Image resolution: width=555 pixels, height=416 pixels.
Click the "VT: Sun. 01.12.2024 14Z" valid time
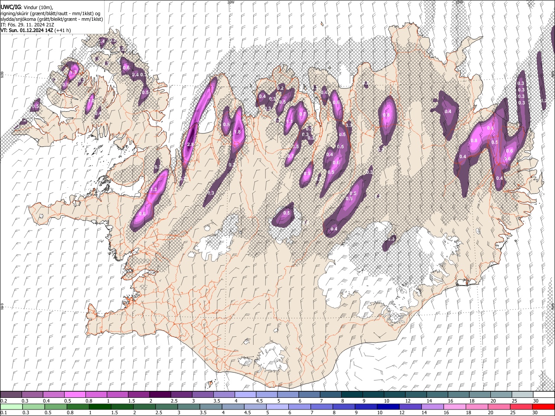click(x=27, y=30)
